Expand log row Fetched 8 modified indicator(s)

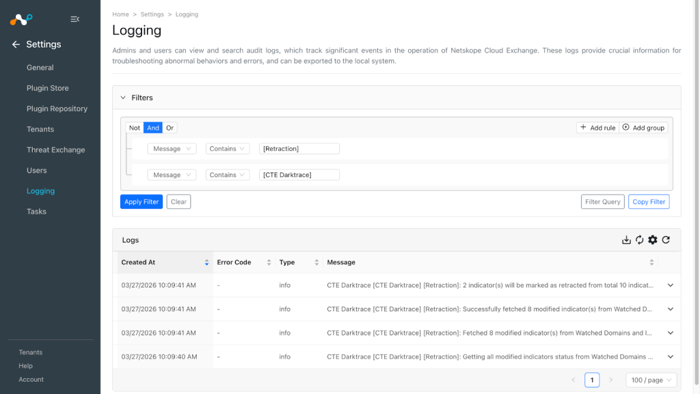(671, 333)
